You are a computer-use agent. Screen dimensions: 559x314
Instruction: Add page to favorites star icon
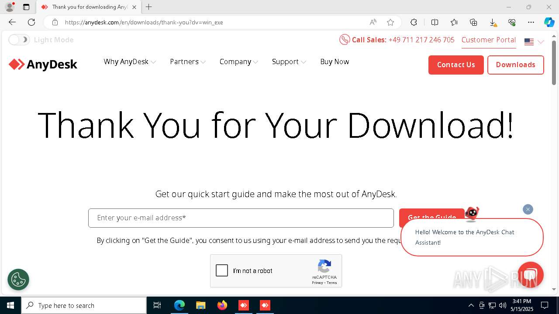[x=390, y=22]
